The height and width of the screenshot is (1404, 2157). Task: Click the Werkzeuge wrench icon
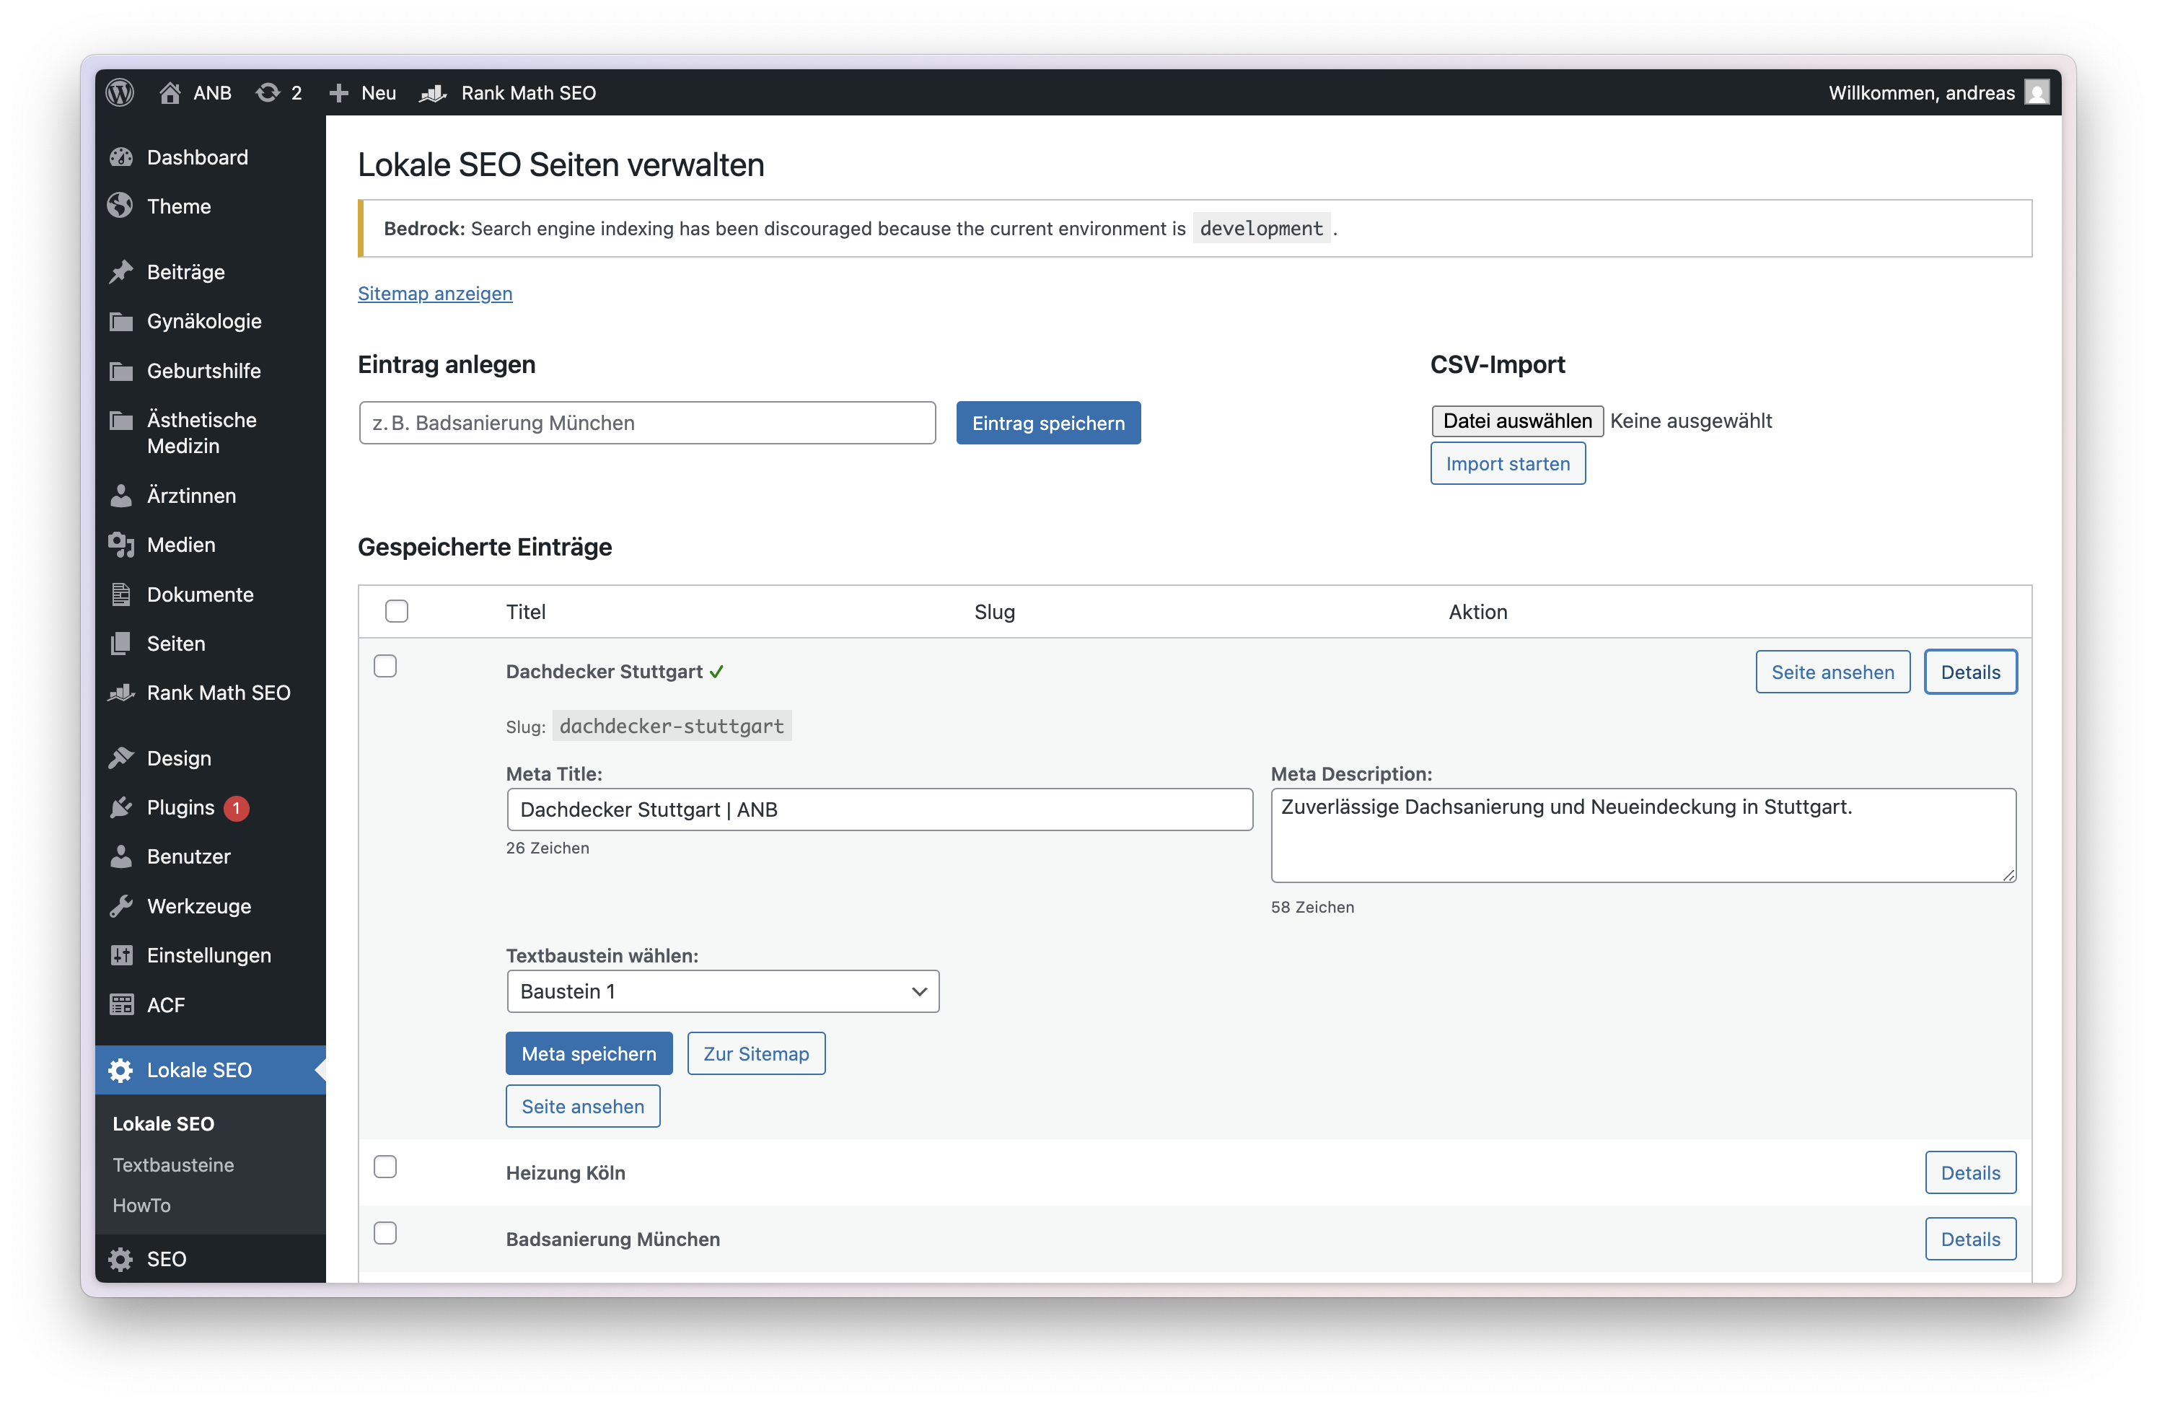121,906
